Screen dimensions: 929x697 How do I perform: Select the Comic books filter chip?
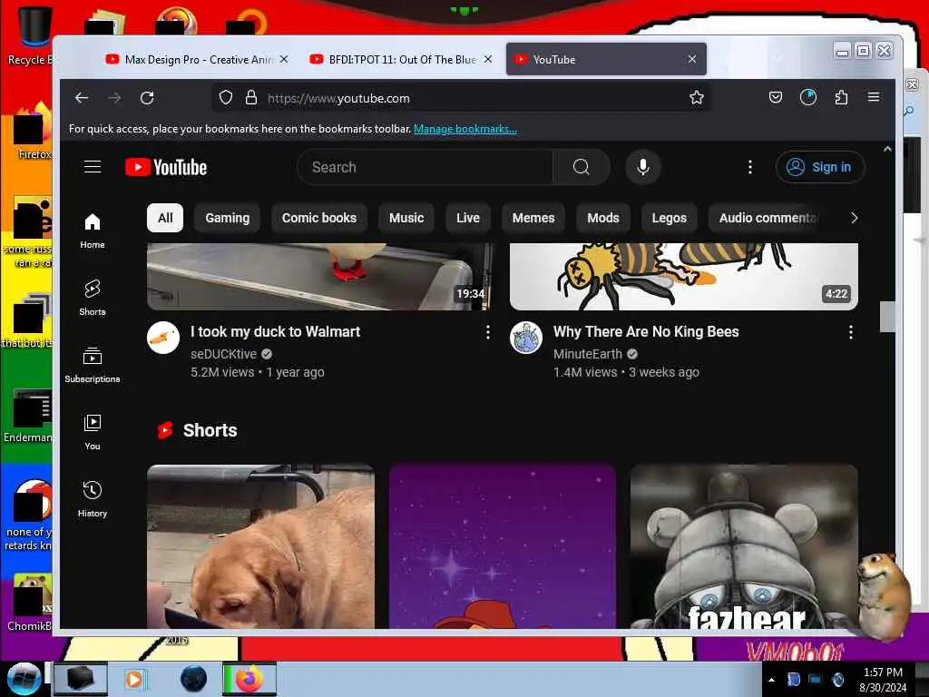[319, 218]
